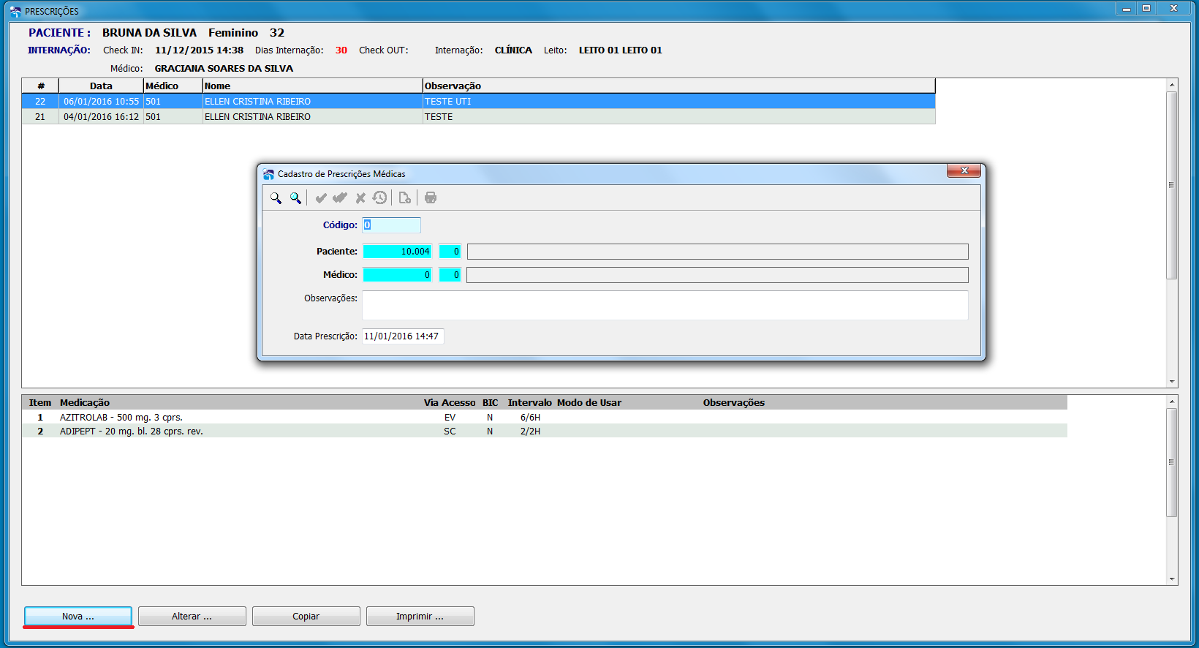
Task: Click medication list scrollbar up arrow
Action: (x=1172, y=402)
